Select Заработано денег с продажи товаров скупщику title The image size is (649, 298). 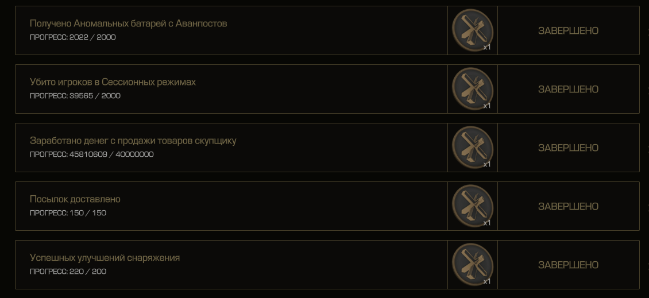(133, 141)
